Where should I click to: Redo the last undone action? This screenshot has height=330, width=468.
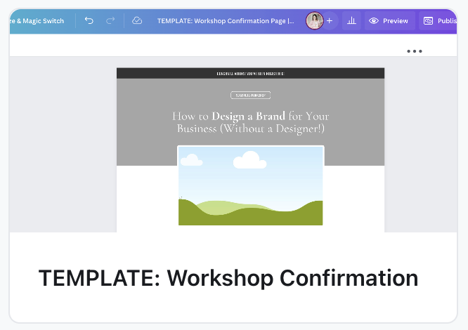[x=110, y=21]
